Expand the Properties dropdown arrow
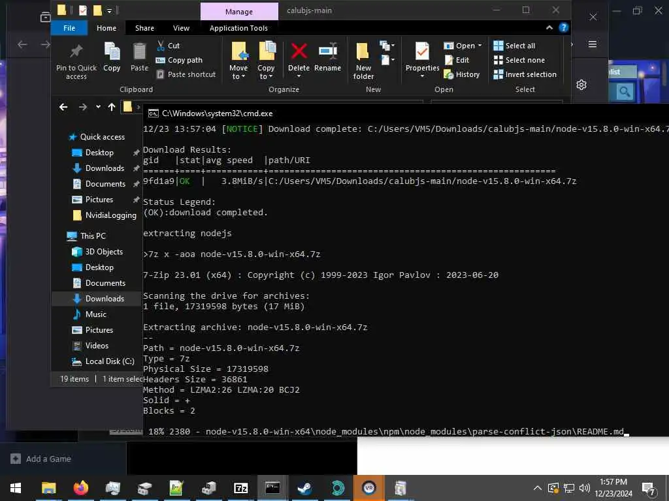The height and width of the screenshot is (501, 669). coord(422,76)
